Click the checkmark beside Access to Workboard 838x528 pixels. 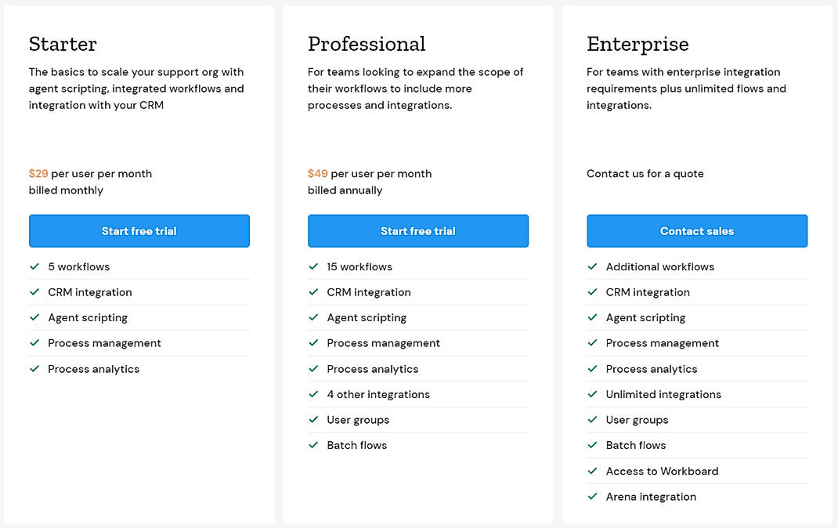(592, 471)
